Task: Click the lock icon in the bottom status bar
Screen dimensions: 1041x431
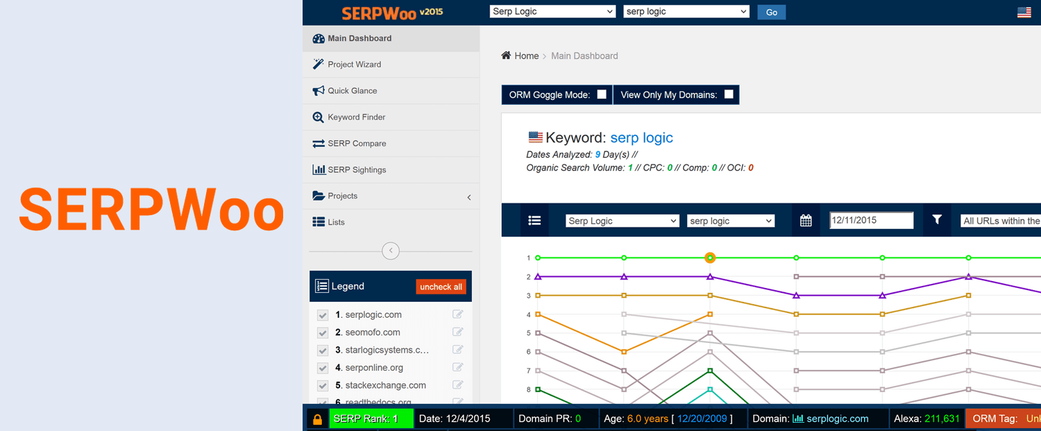Action: coord(317,419)
